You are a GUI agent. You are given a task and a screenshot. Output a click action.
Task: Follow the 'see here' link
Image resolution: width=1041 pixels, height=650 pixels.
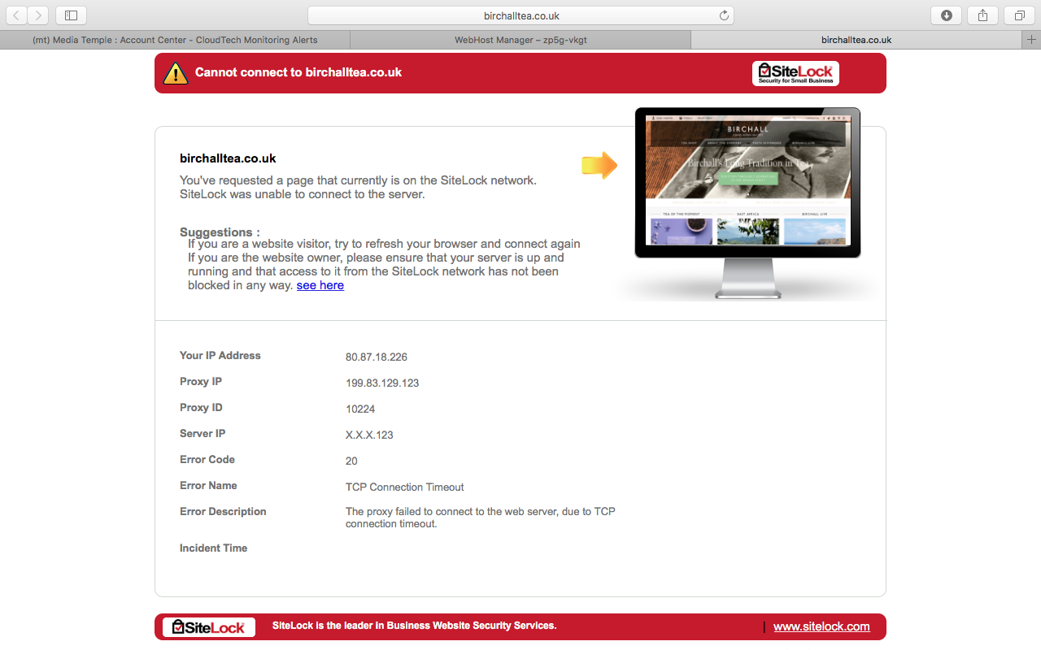320,285
